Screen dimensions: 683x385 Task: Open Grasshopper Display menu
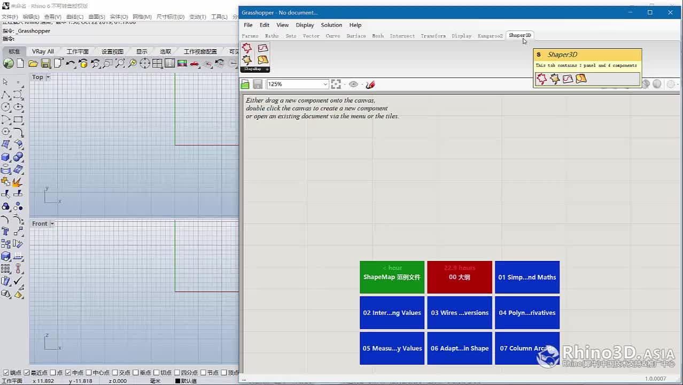pos(305,25)
